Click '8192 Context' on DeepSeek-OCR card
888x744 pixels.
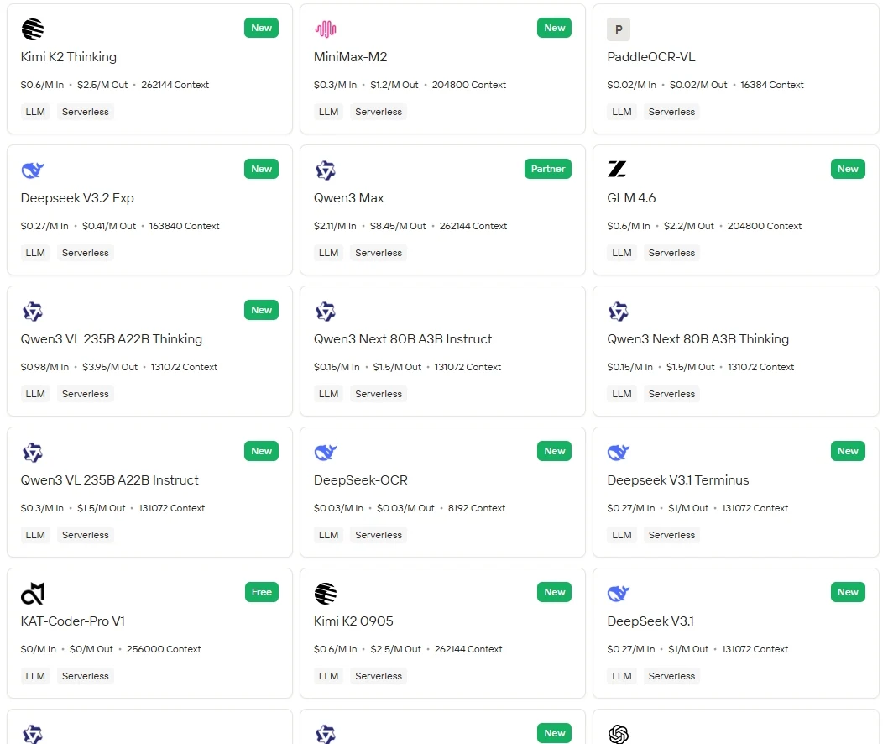[476, 508]
